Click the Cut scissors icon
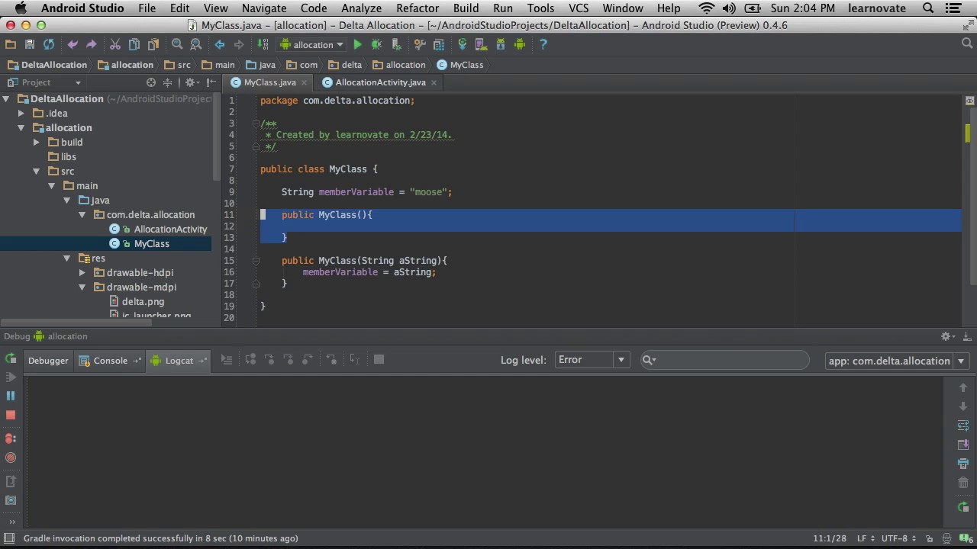 115,45
